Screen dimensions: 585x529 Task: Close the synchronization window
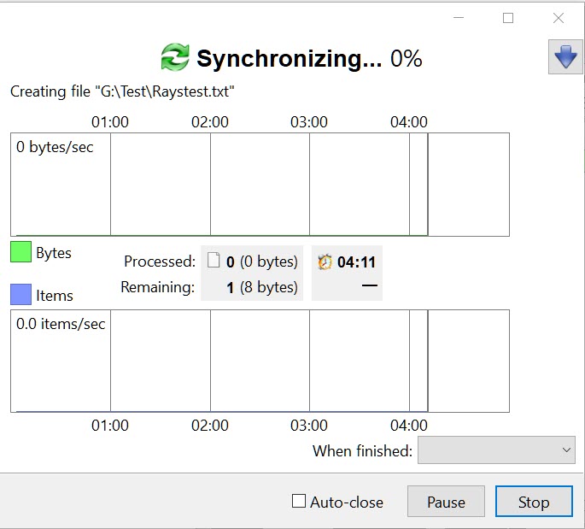[x=559, y=18]
